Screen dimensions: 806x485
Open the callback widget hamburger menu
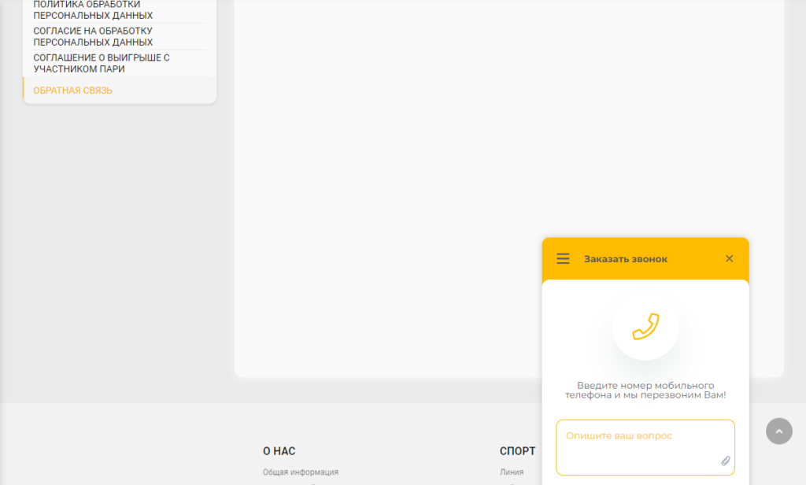coord(563,259)
